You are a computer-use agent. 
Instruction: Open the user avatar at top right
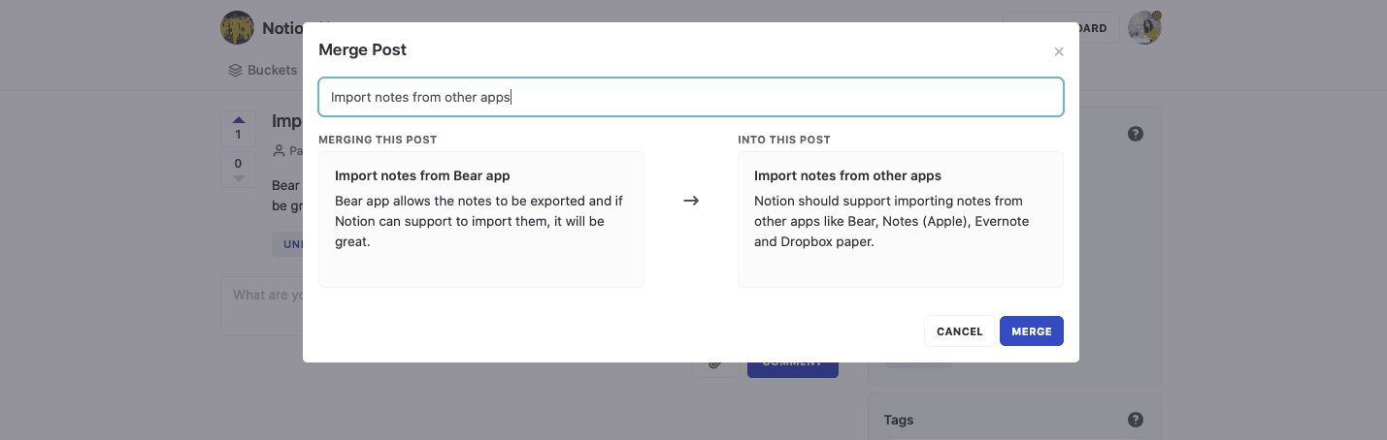(x=1144, y=28)
